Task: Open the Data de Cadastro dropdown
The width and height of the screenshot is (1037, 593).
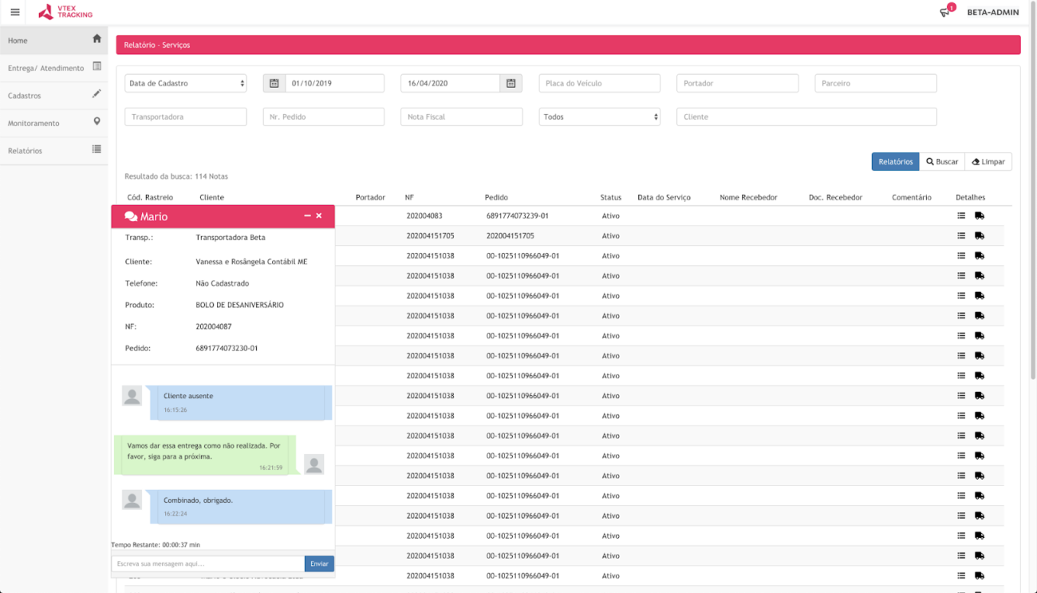Action: tap(186, 83)
